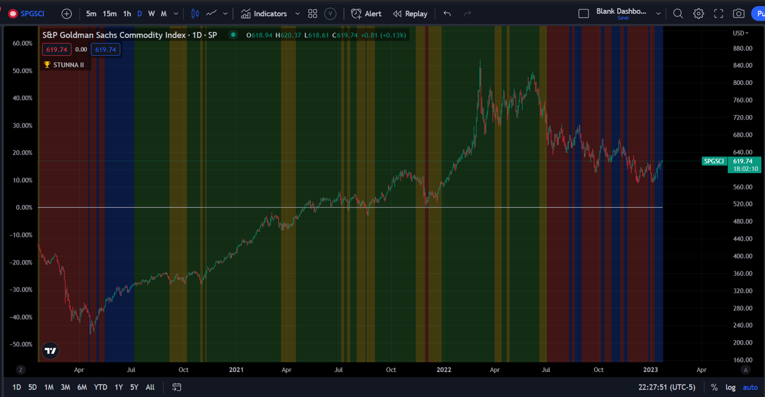765x397 pixels.
Task: Switch to the 1h timeframe
Action: click(x=127, y=14)
